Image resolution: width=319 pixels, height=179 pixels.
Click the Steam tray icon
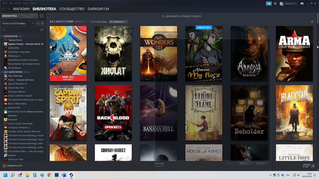coord(274,175)
